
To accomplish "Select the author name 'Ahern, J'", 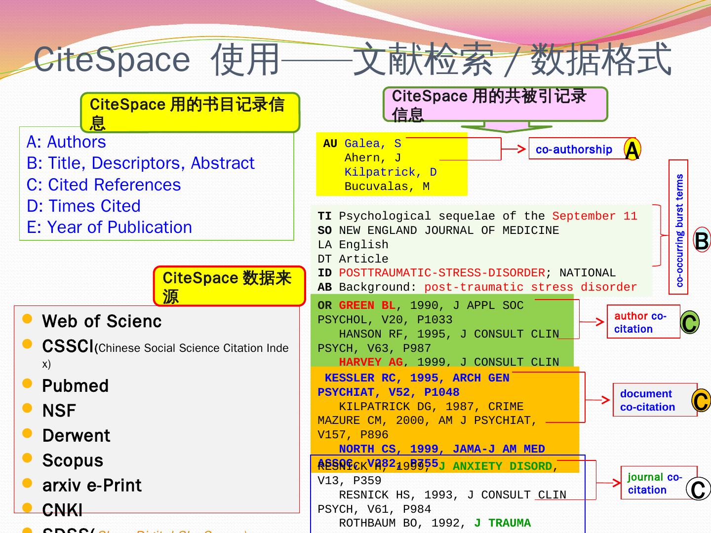I will (x=373, y=158).
